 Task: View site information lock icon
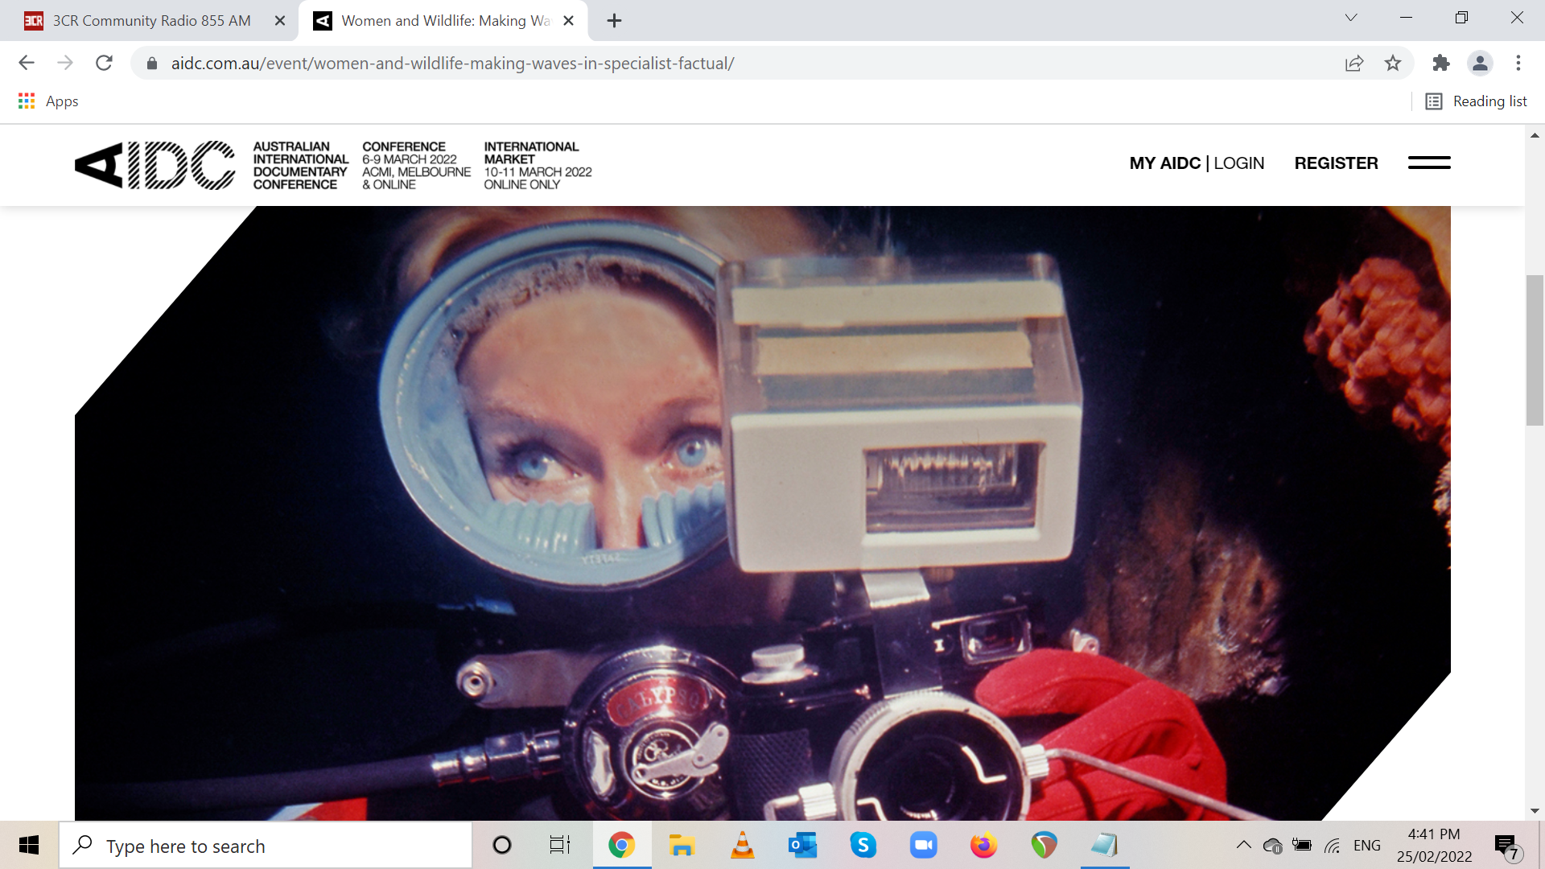pos(152,64)
